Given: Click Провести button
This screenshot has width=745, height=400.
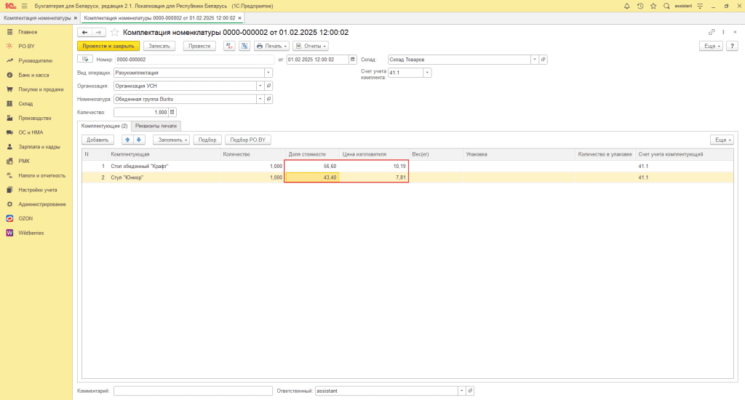Looking at the screenshot, I should click(x=199, y=46).
